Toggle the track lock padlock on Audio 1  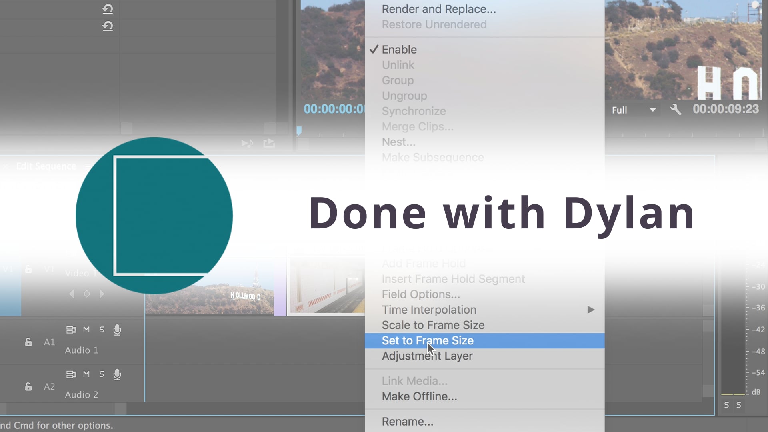[28, 342]
